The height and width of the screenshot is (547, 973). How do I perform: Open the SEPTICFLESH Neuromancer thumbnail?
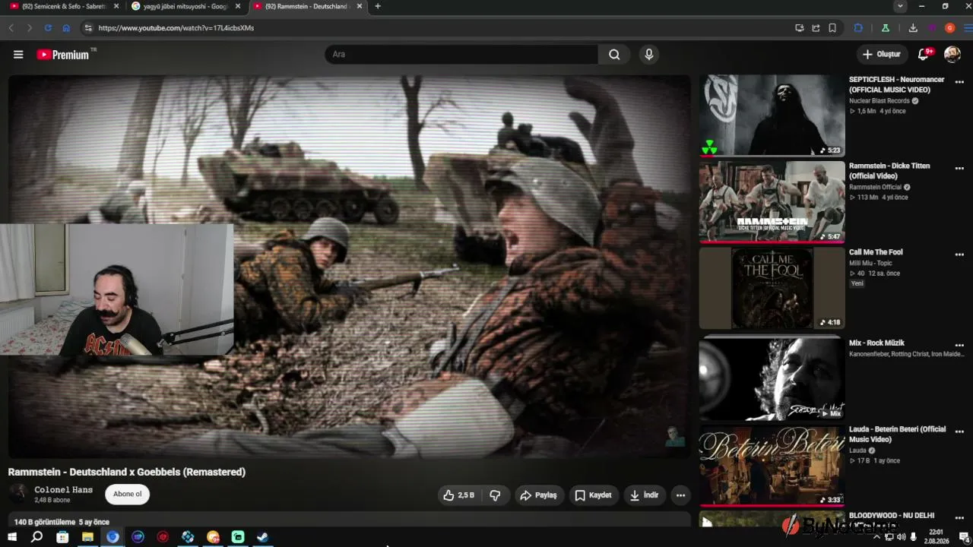[x=772, y=115]
